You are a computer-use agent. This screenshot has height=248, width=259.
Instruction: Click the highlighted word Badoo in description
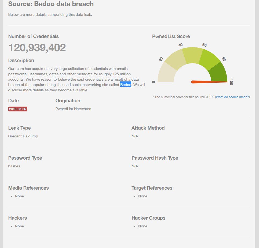tap(126, 85)
